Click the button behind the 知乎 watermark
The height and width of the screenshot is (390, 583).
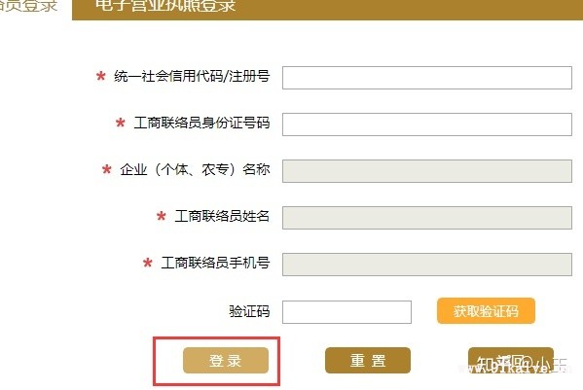tap(511, 360)
